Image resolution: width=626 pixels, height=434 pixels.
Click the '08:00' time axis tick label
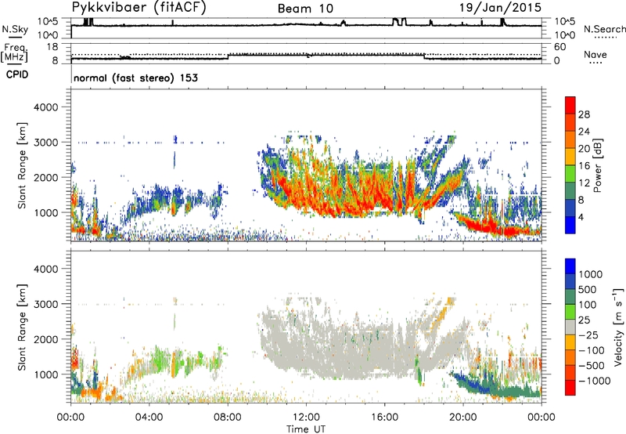click(x=228, y=418)
